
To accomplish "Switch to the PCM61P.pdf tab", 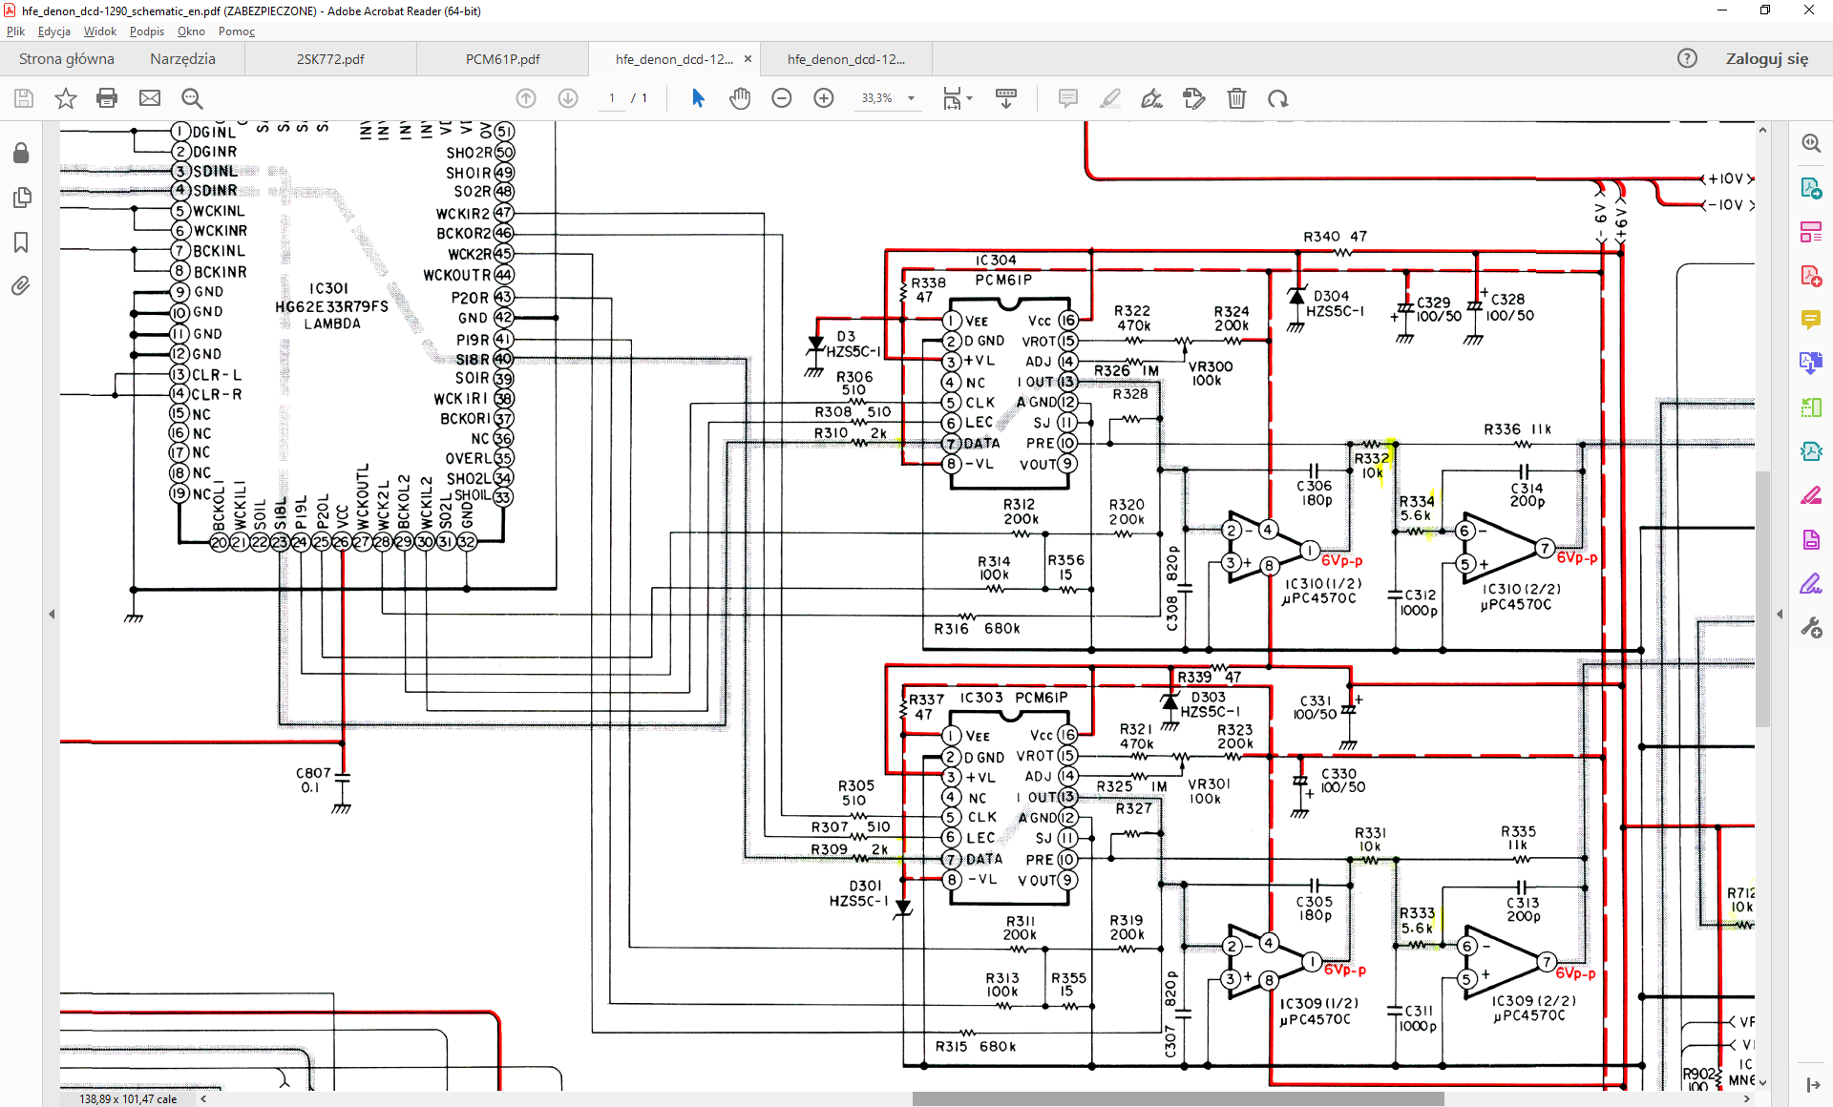I will click(502, 59).
